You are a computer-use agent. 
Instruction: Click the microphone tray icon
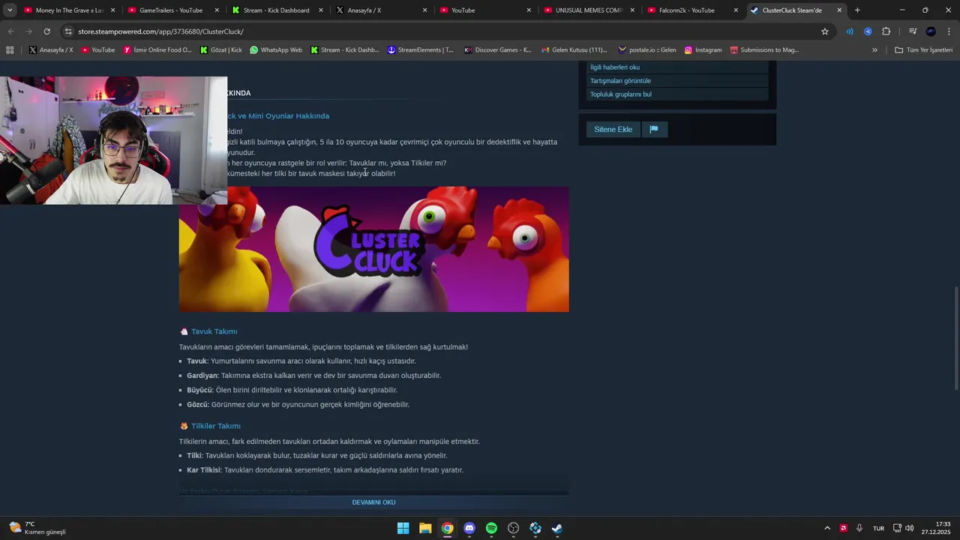(859, 528)
